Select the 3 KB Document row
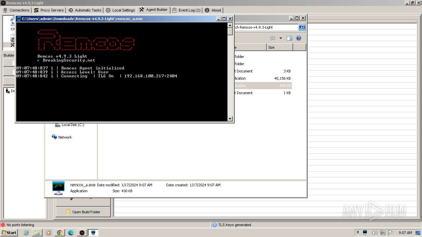The image size is (422, 237). (262, 71)
